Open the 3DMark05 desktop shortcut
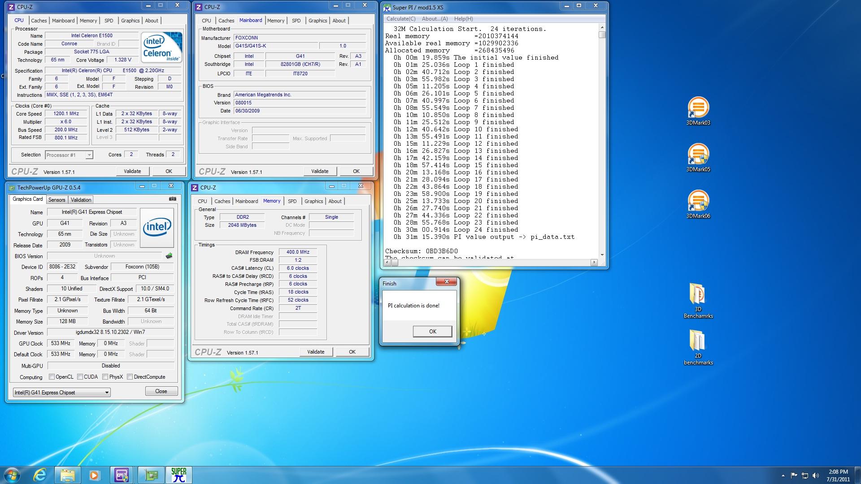This screenshot has height=484, width=861. pyautogui.click(x=698, y=158)
